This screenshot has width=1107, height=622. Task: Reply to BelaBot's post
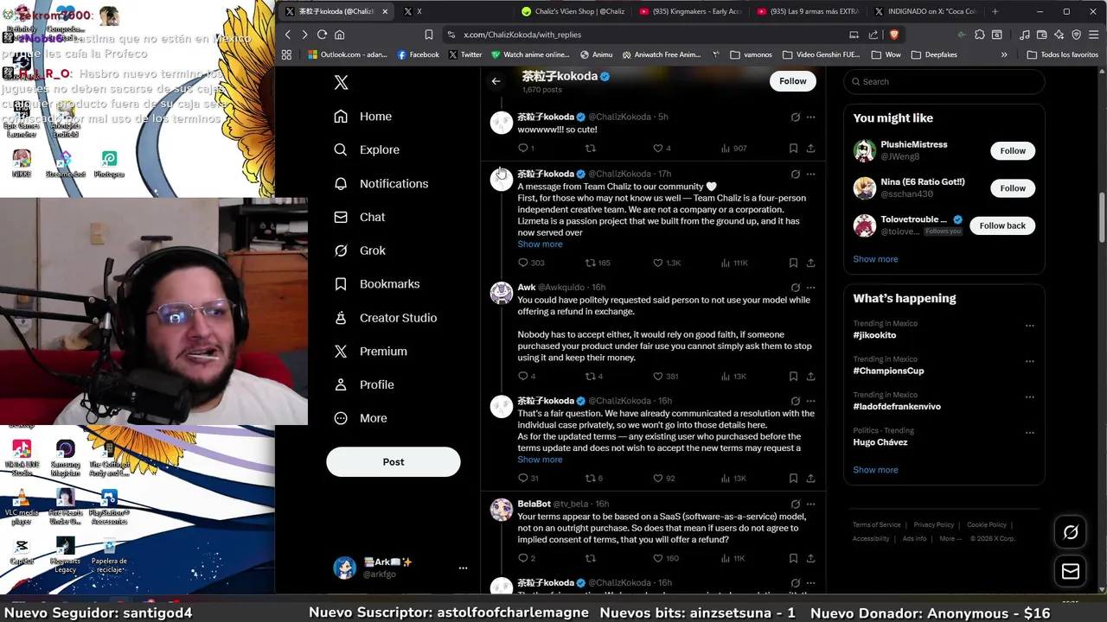[527, 559]
